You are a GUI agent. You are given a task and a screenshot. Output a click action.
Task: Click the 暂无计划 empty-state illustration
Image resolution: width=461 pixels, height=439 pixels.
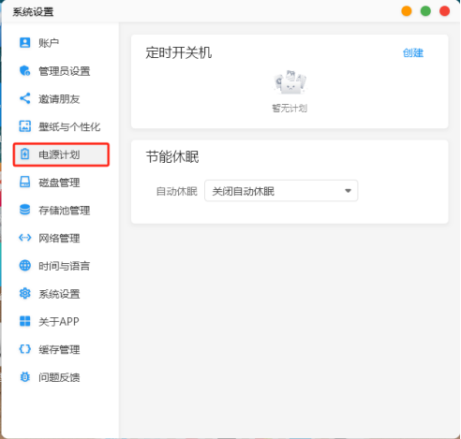click(x=290, y=82)
